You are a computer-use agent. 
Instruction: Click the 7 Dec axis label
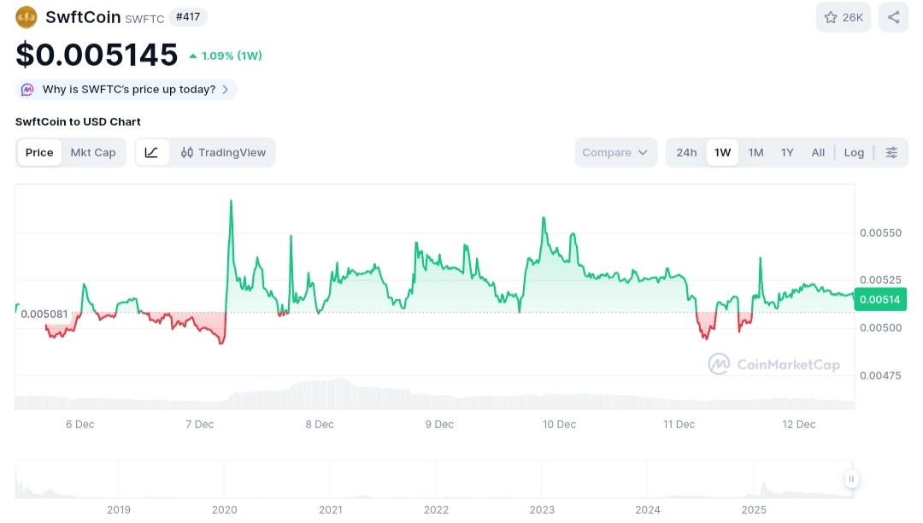click(x=199, y=424)
